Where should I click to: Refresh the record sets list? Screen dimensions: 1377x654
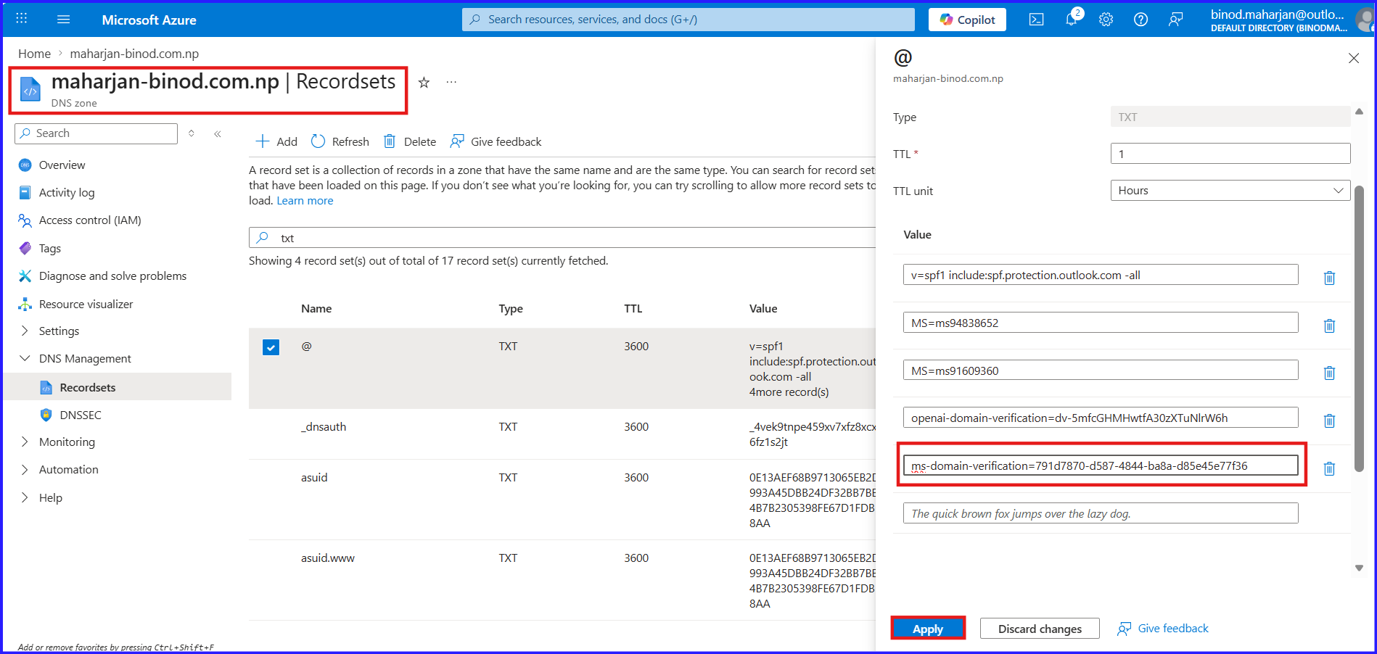340,141
